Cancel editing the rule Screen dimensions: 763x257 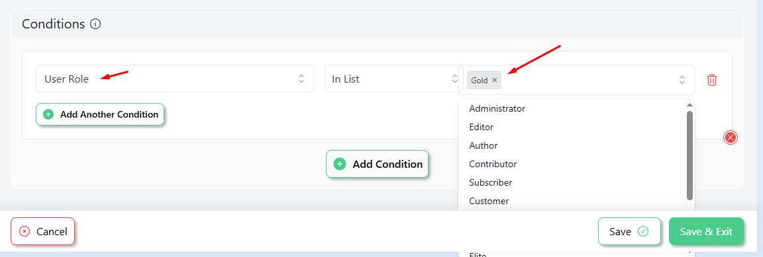click(x=43, y=231)
